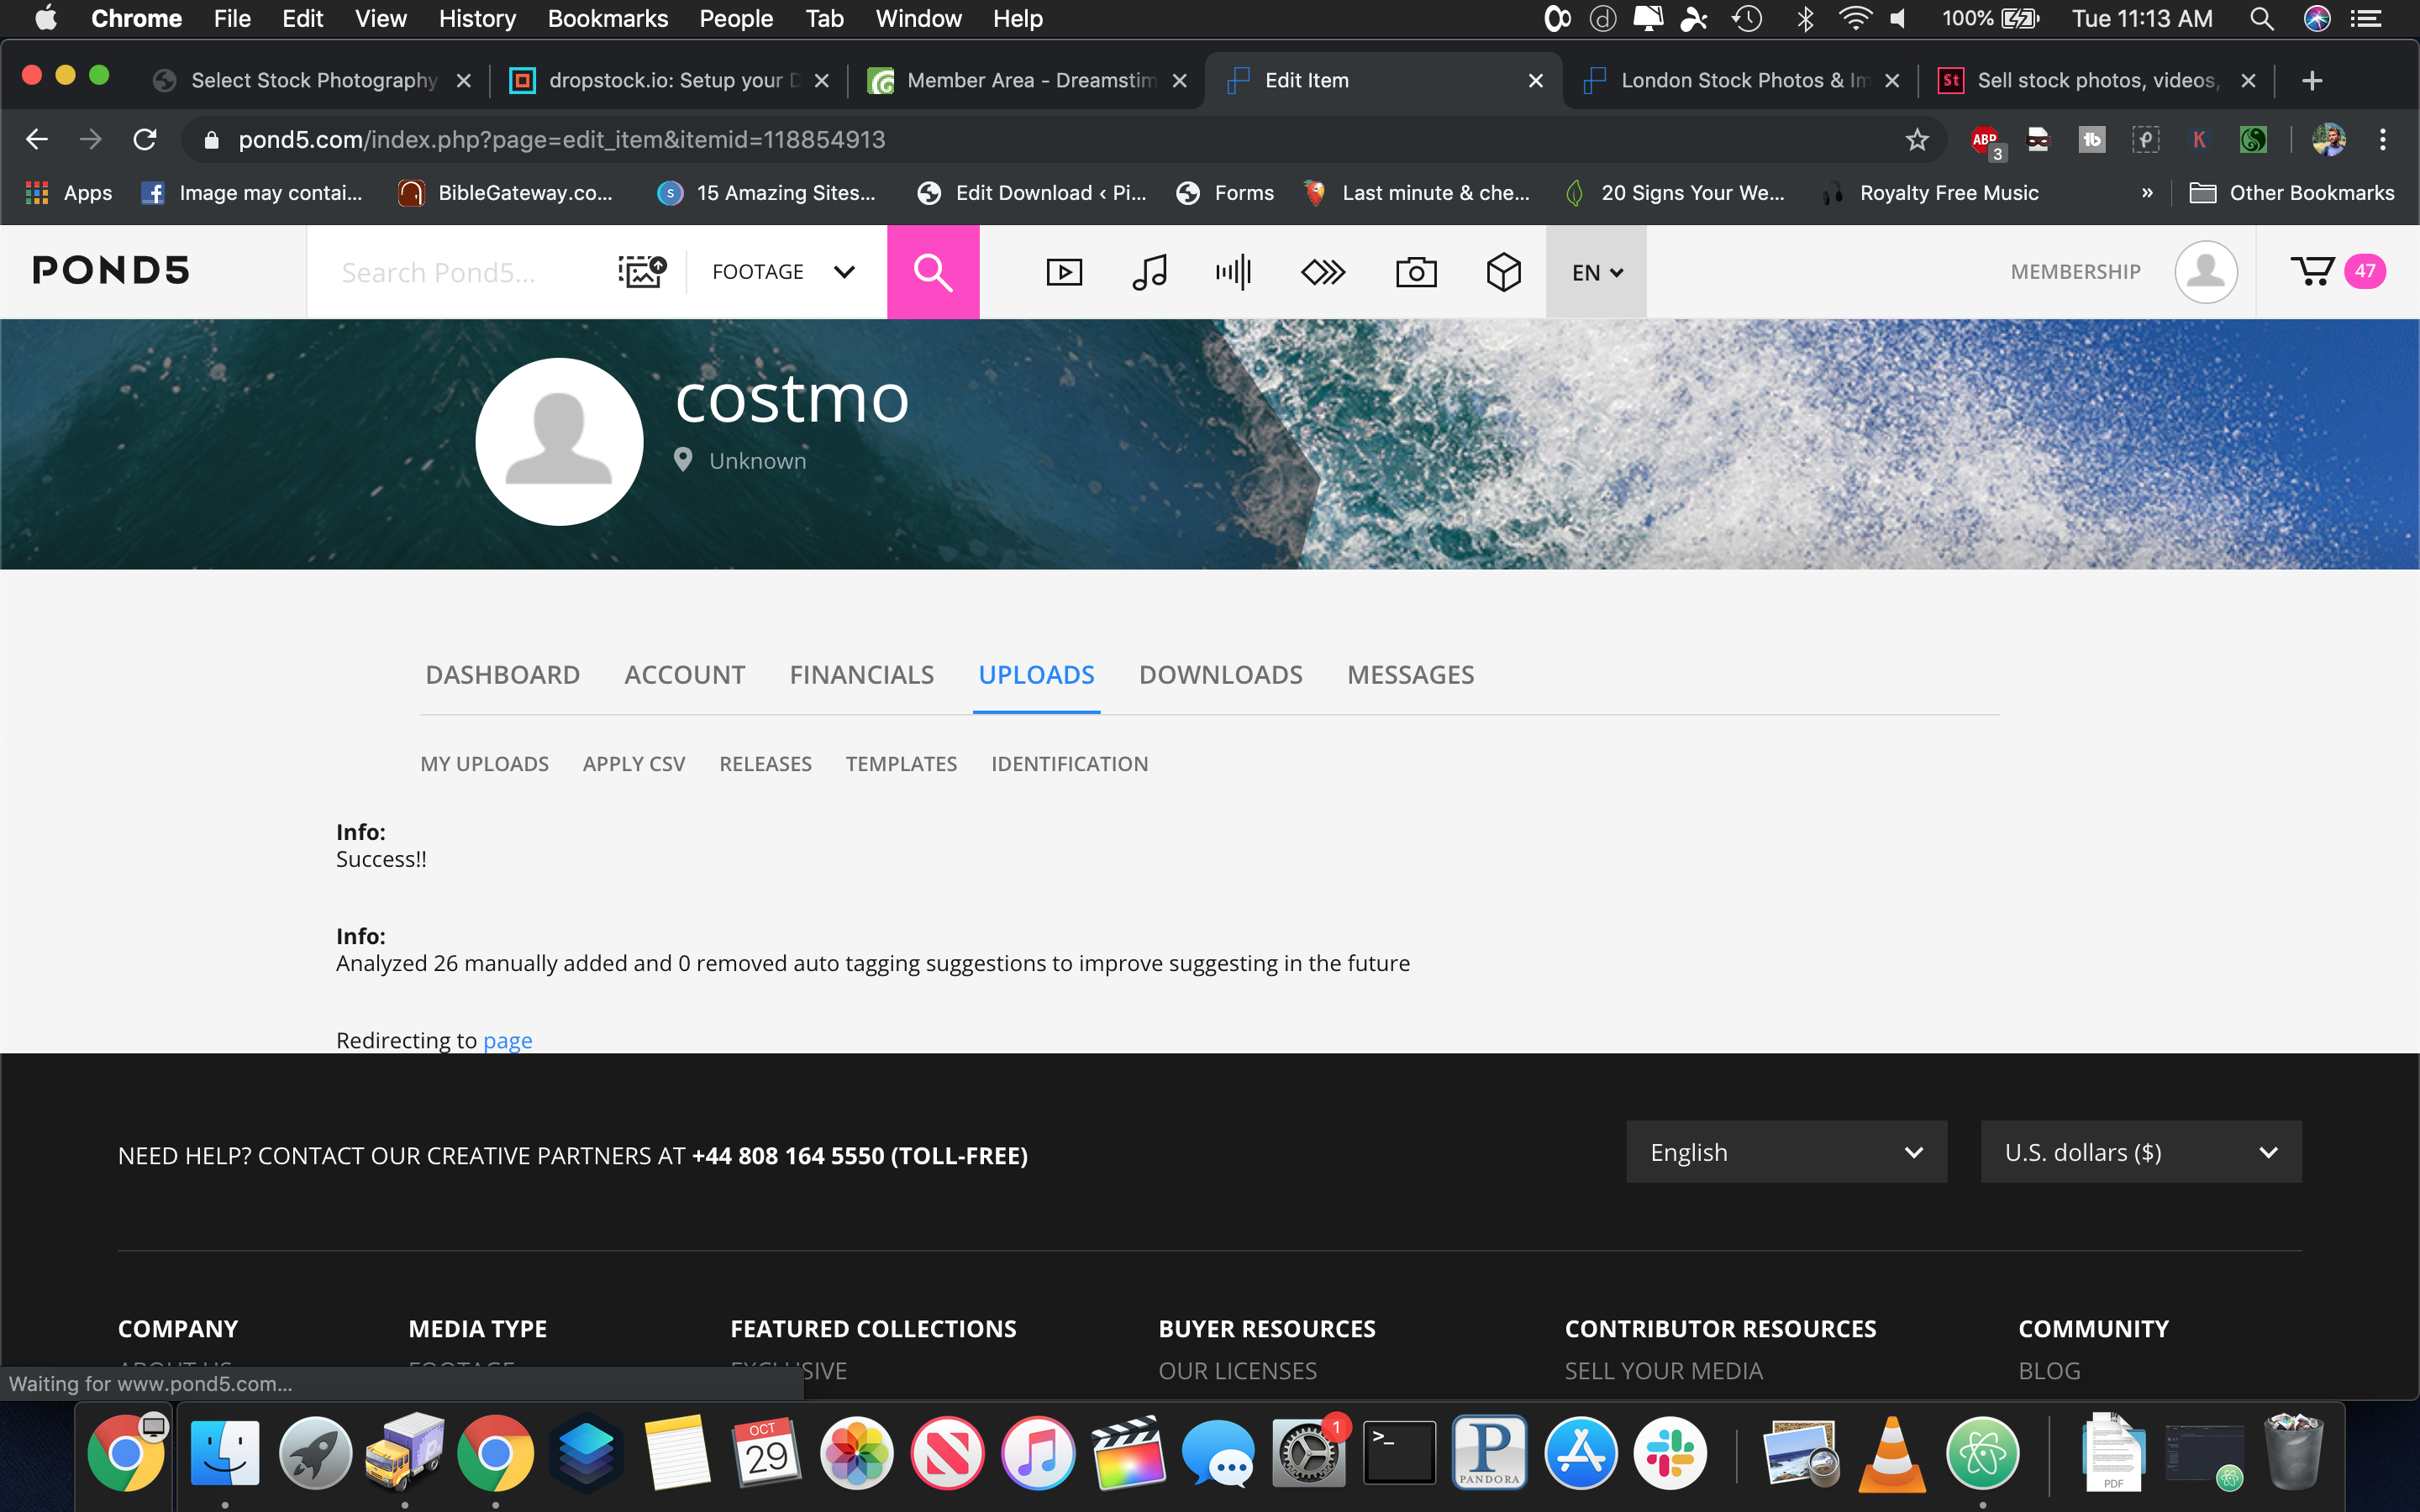The image size is (2420, 1512).
Task: Open RELEASES sub-tab
Action: pyautogui.click(x=765, y=764)
